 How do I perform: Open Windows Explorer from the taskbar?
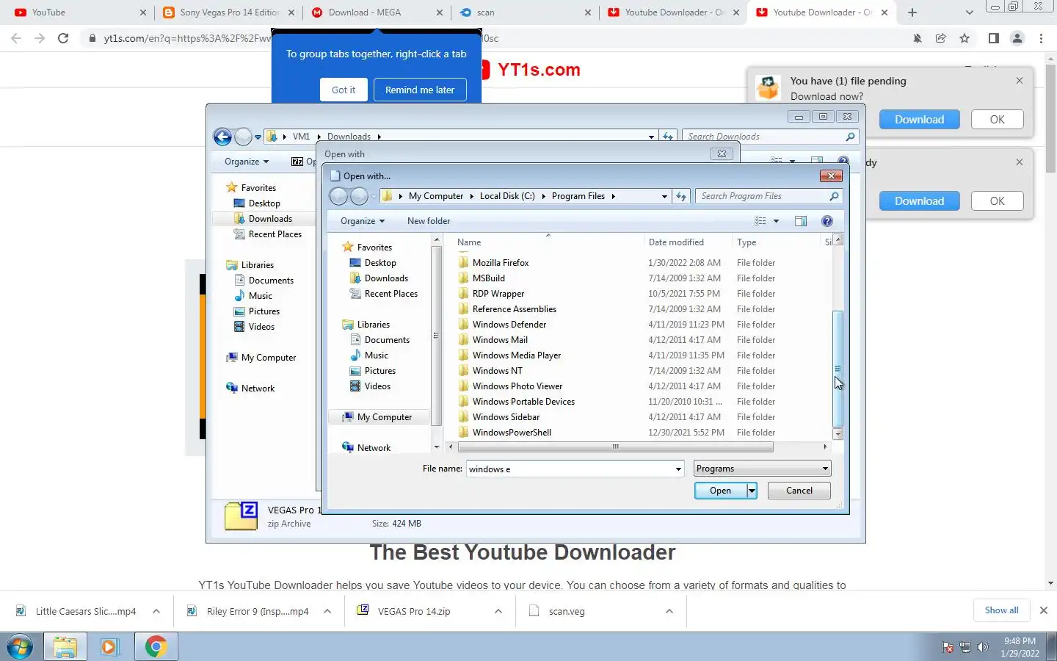[x=65, y=647]
